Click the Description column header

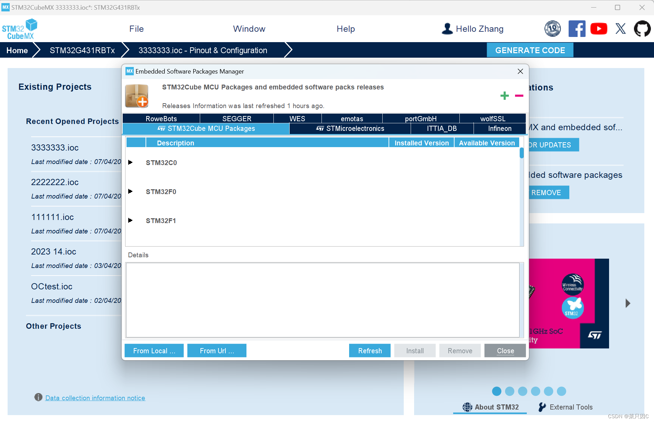[267, 143]
